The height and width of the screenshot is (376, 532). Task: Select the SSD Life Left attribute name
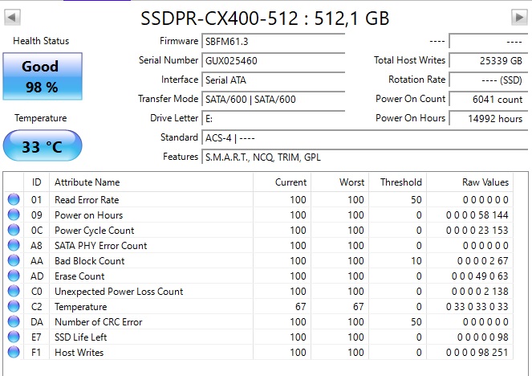coord(81,337)
